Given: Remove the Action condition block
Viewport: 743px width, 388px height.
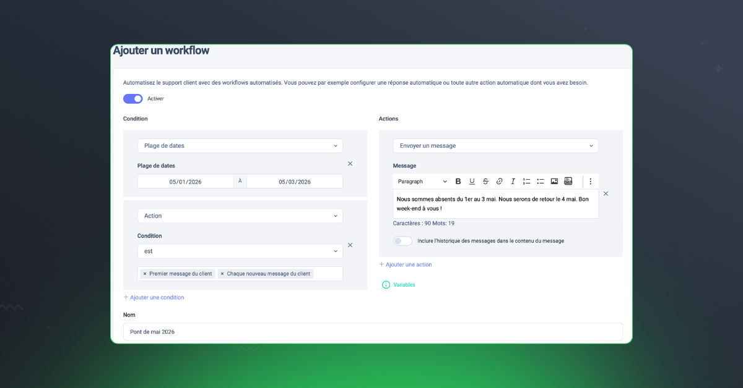Looking at the screenshot, I should (350, 245).
